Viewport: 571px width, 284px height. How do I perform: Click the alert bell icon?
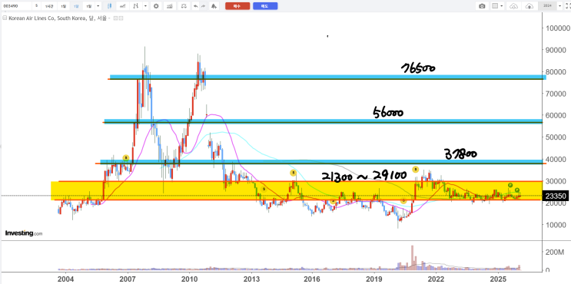click(x=214, y=6)
